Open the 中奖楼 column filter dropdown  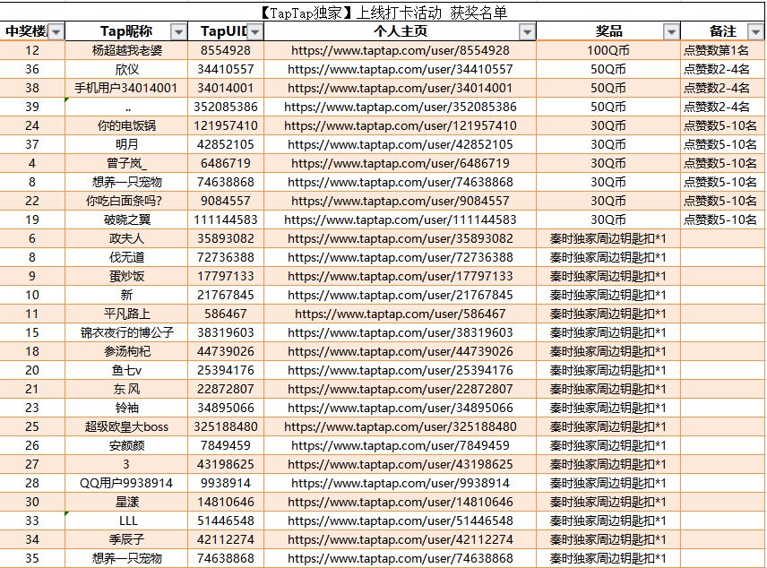click(x=56, y=32)
